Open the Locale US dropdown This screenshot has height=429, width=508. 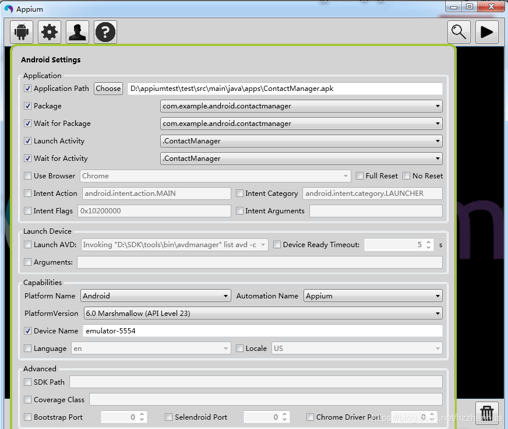click(357, 348)
